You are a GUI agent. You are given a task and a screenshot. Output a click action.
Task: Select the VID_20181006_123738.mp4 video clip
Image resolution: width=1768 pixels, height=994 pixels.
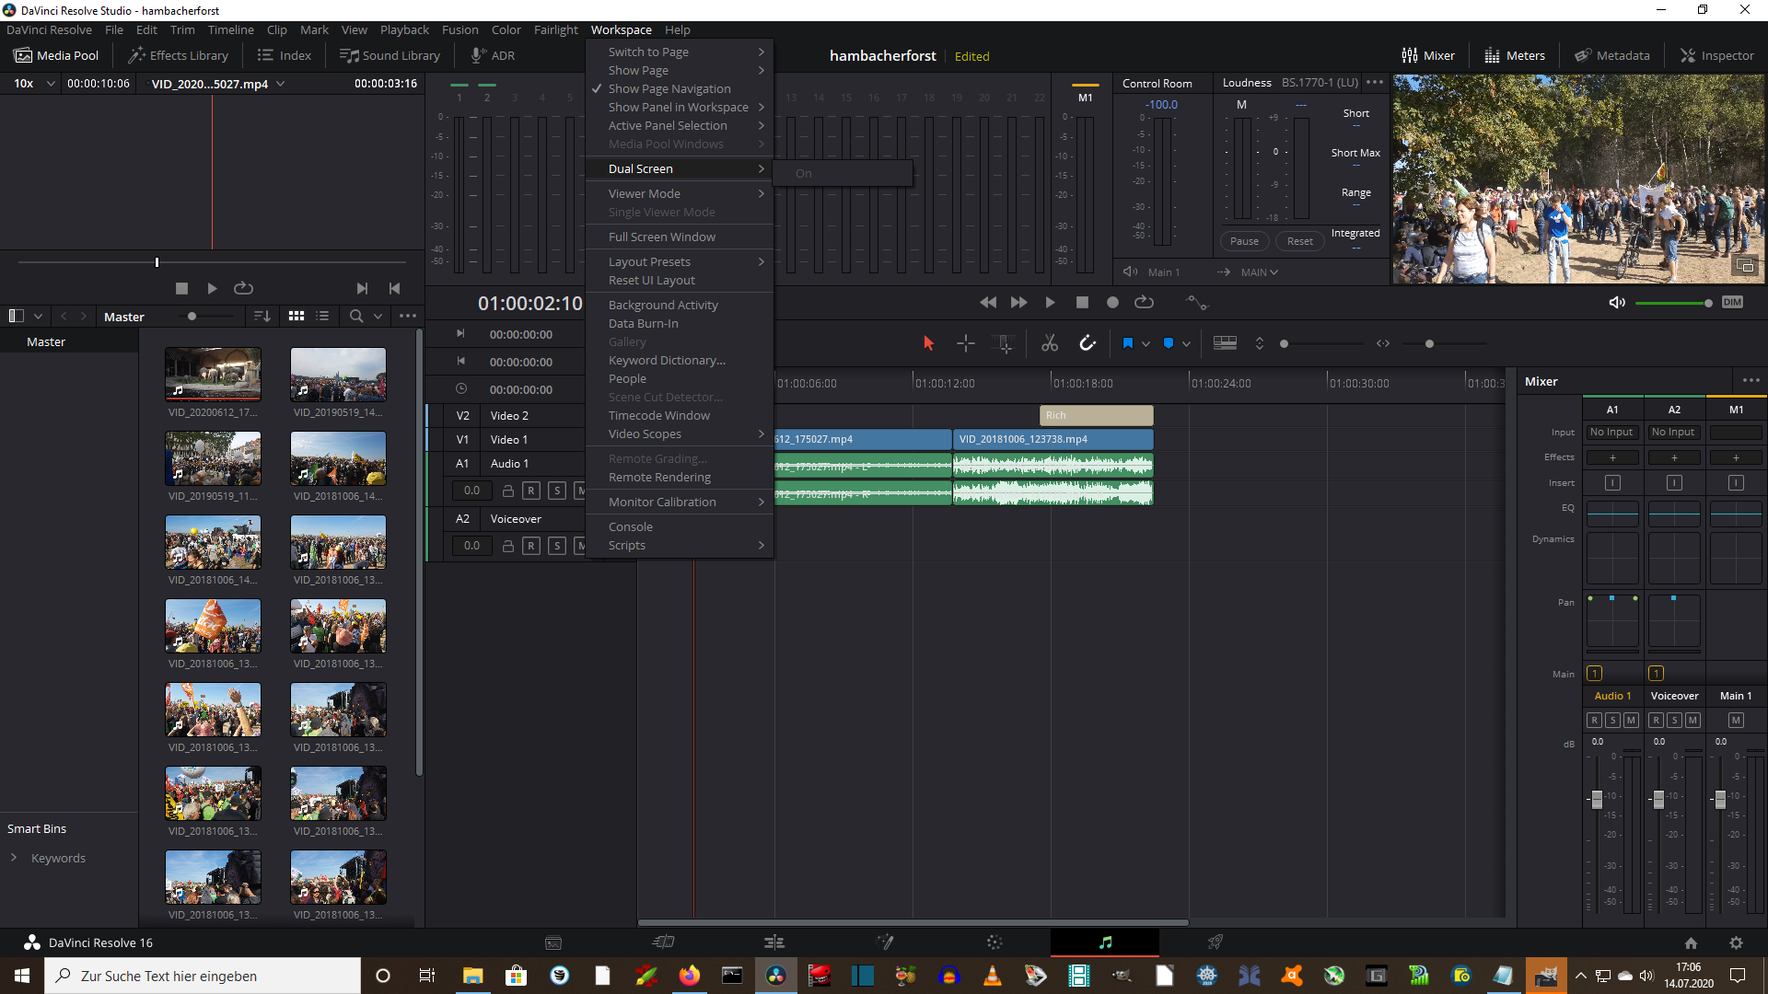1053,439
